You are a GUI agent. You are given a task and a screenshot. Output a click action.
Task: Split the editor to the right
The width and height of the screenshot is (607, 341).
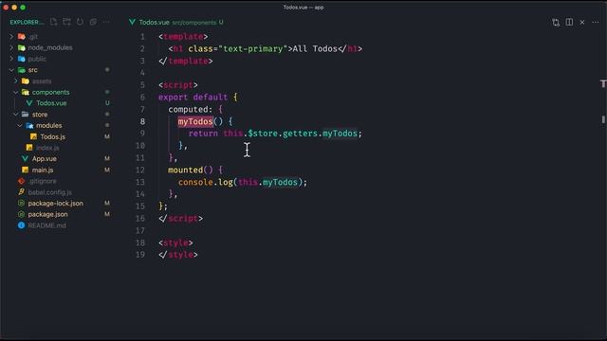point(569,23)
